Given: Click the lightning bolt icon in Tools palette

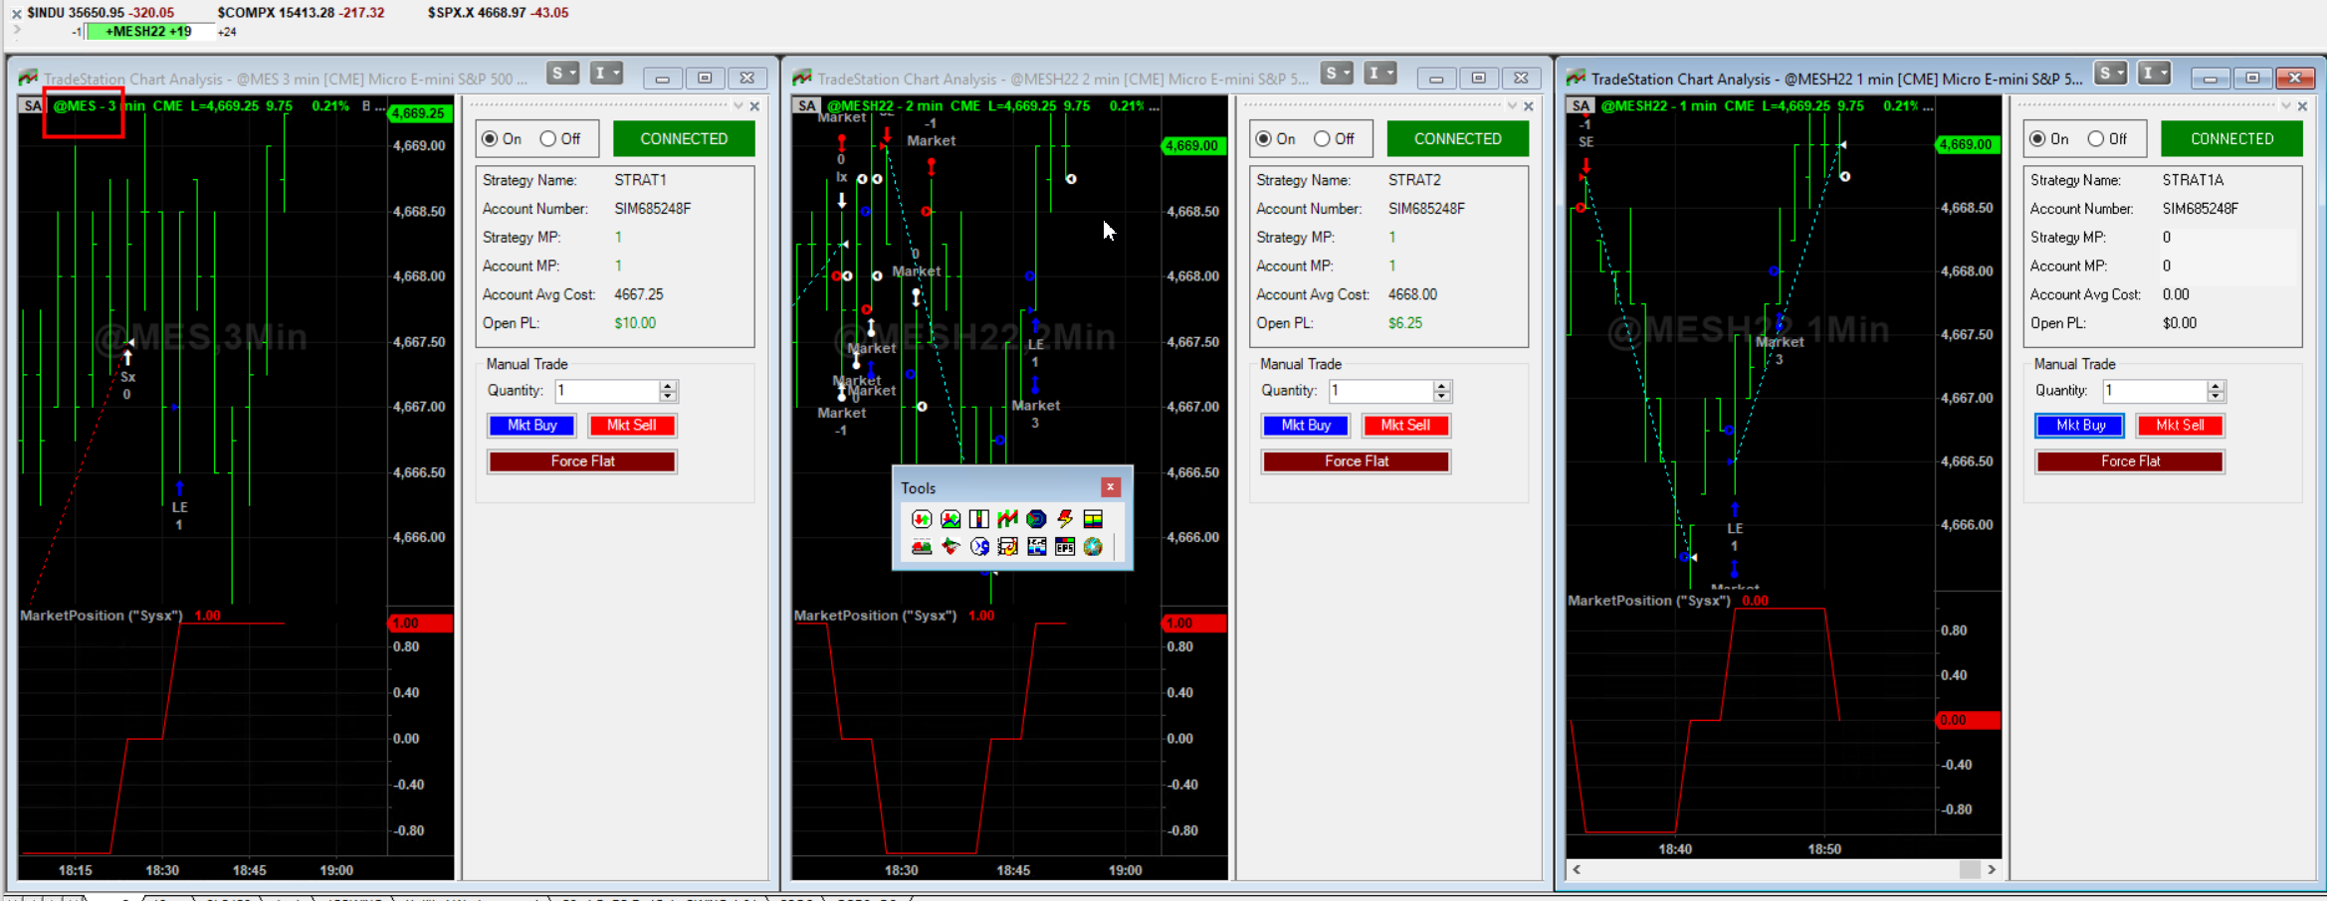Looking at the screenshot, I should click(1065, 518).
